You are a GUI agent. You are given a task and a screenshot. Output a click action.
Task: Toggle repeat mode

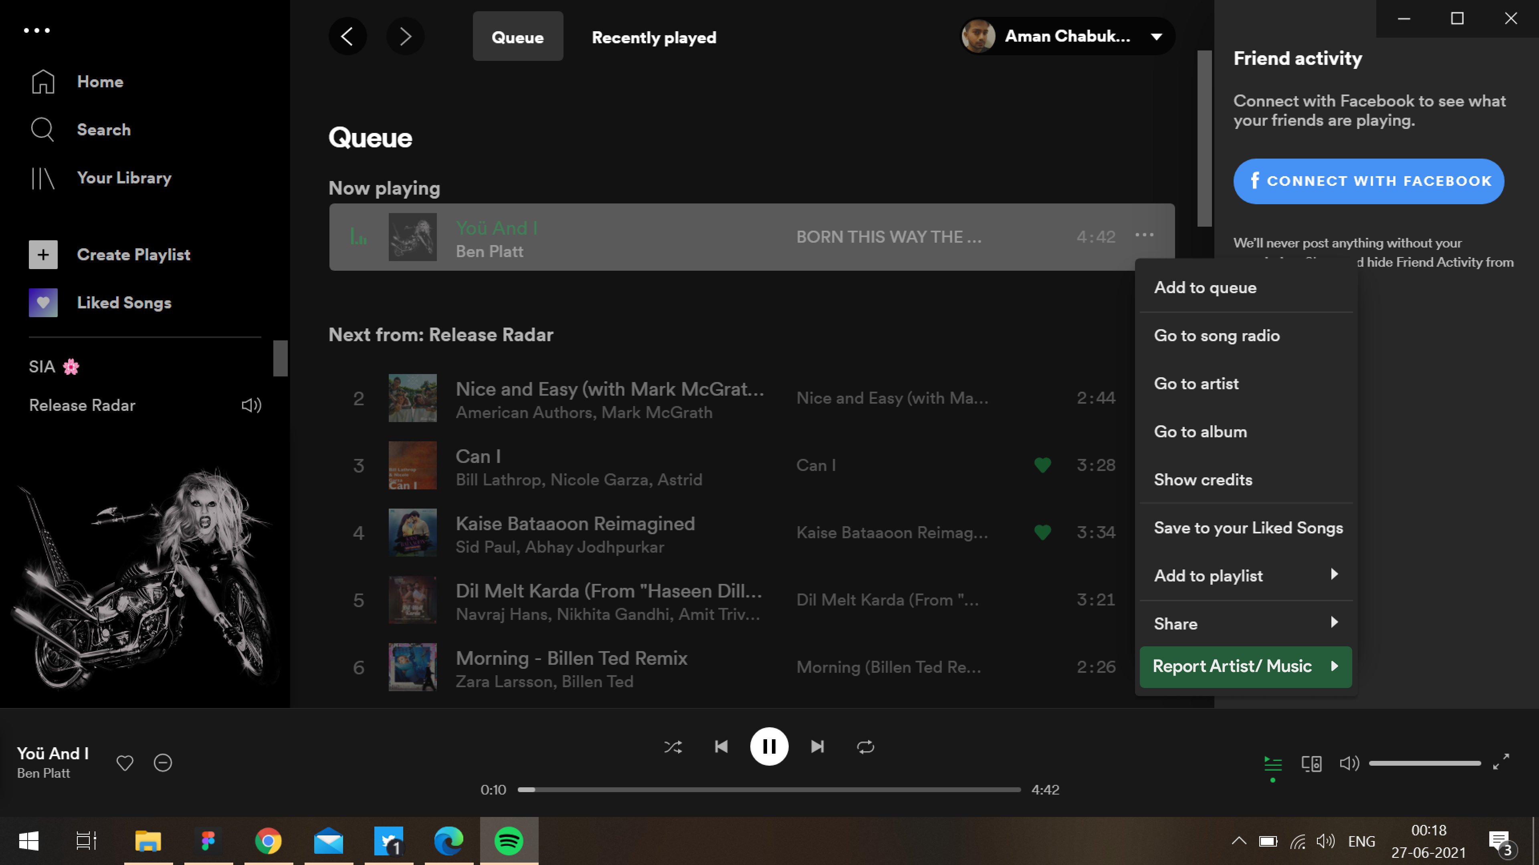click(865, 747)
